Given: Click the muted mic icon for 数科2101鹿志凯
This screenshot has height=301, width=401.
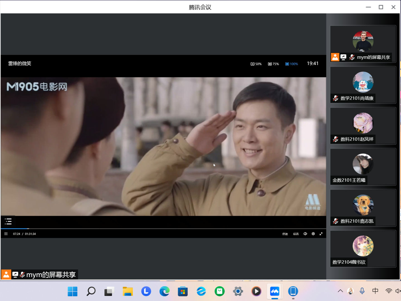Looking at the screenshot, I should [x=336, y=221].
